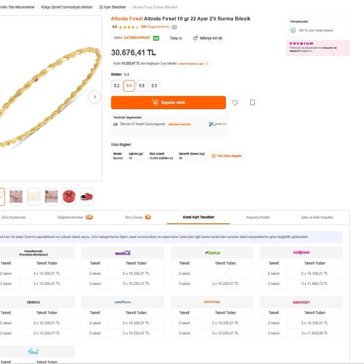This screenshot has width=364, height=364.
Task: Select bracelet size 6,6
Action: click(x=142, y=86)
